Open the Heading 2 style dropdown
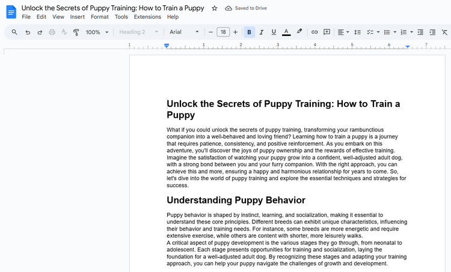Screen dimensions: 451x272 [138, 32]
